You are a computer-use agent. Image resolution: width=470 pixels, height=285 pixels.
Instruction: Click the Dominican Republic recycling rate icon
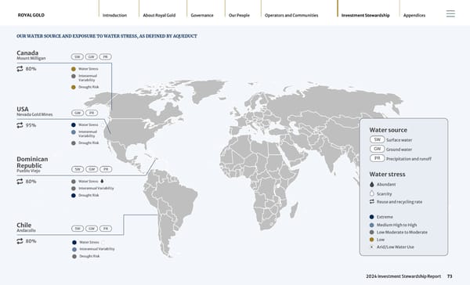pyautogui.click(x=20, y=182)
